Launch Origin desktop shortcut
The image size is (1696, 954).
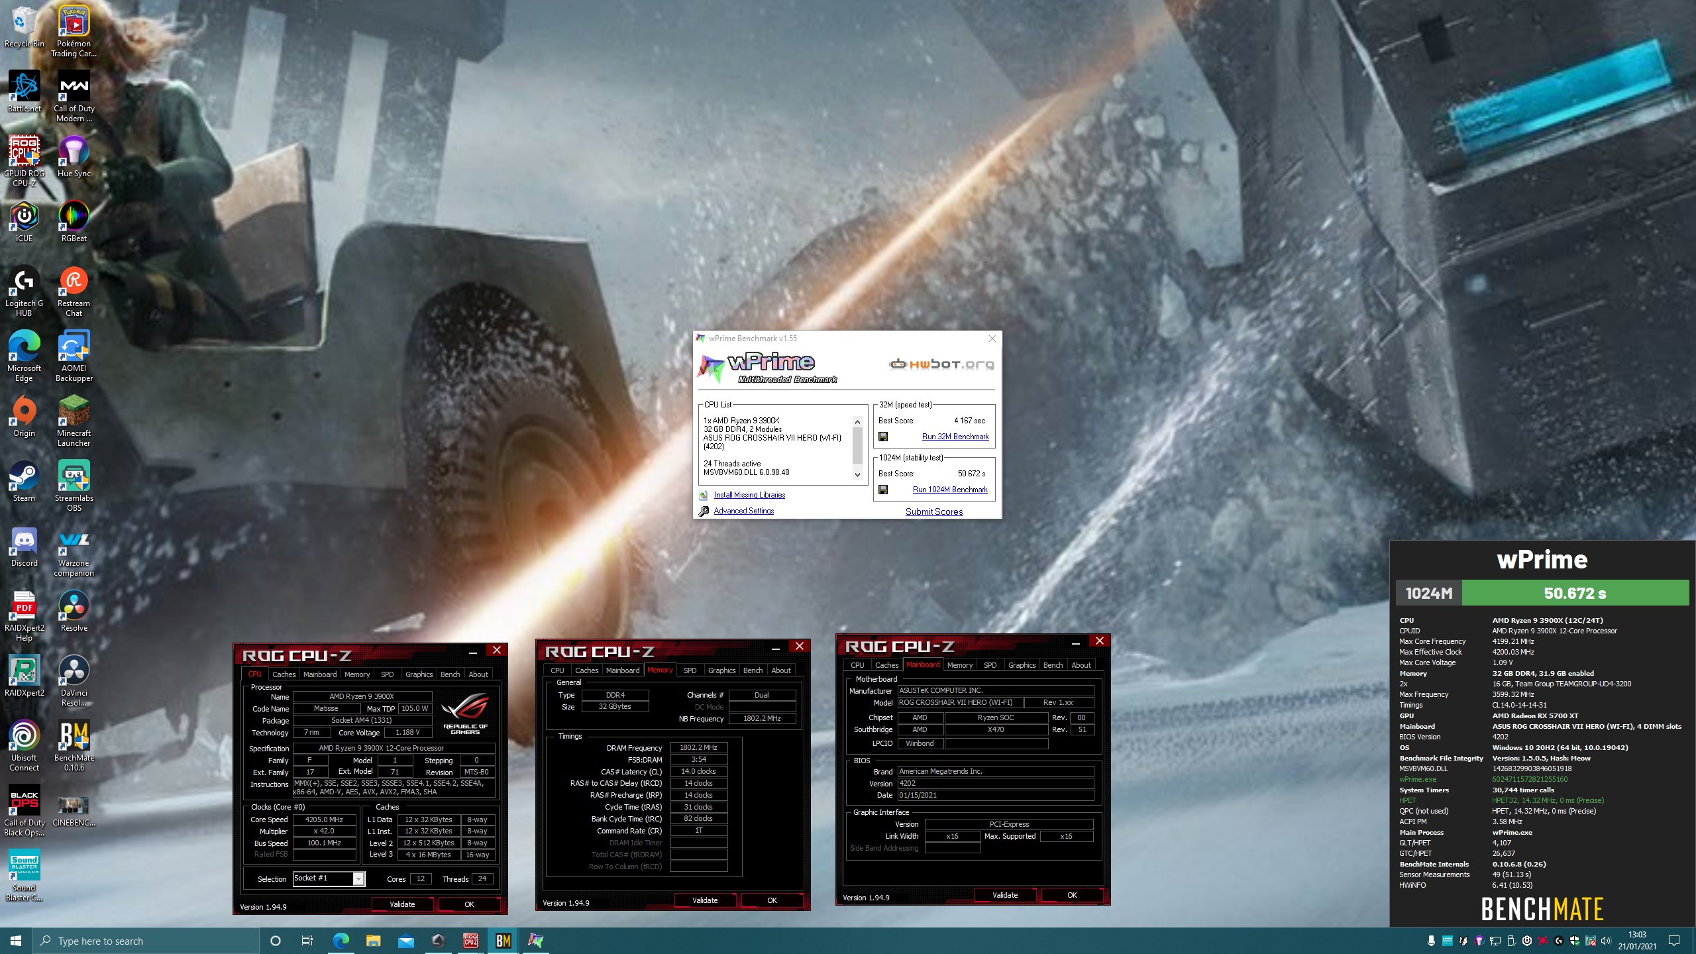tap(24, 416)
